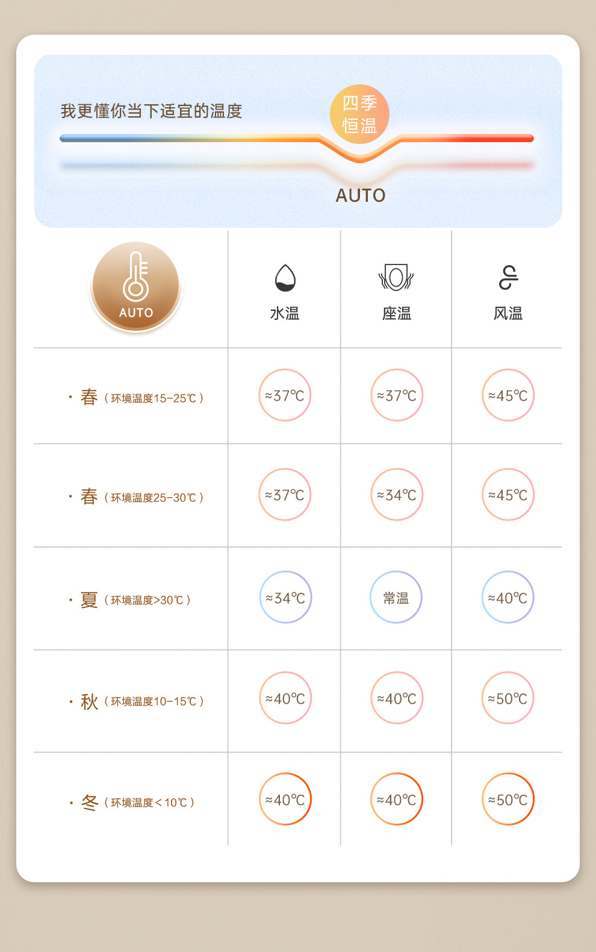Click the autumn ≈50℃ wind temperature circle
596x952 pixels.
(508, 698)
